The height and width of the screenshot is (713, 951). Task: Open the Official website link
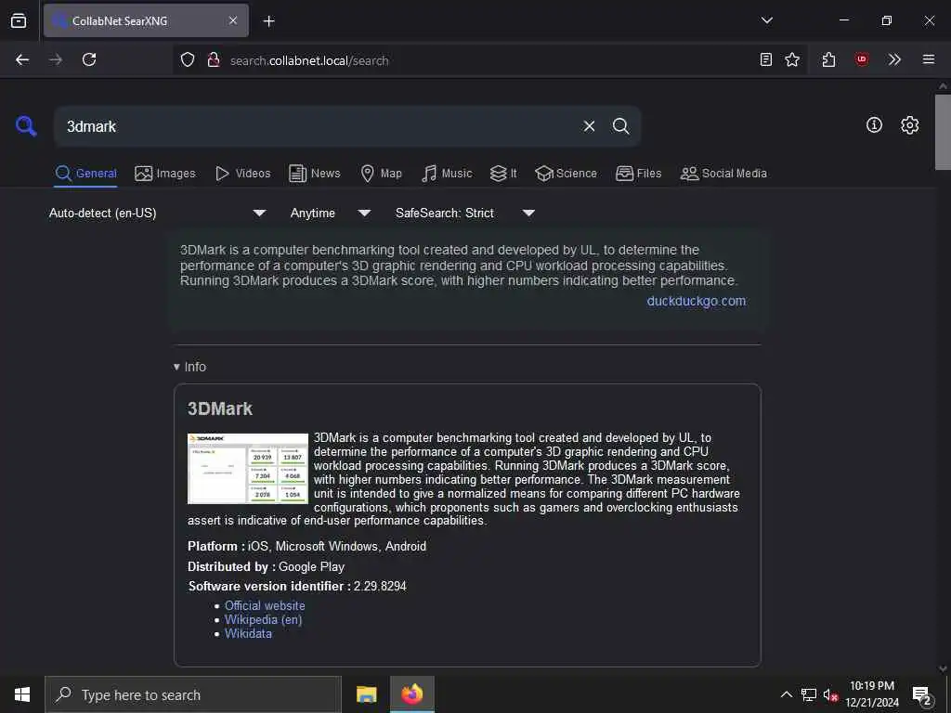tap(265, 605)
